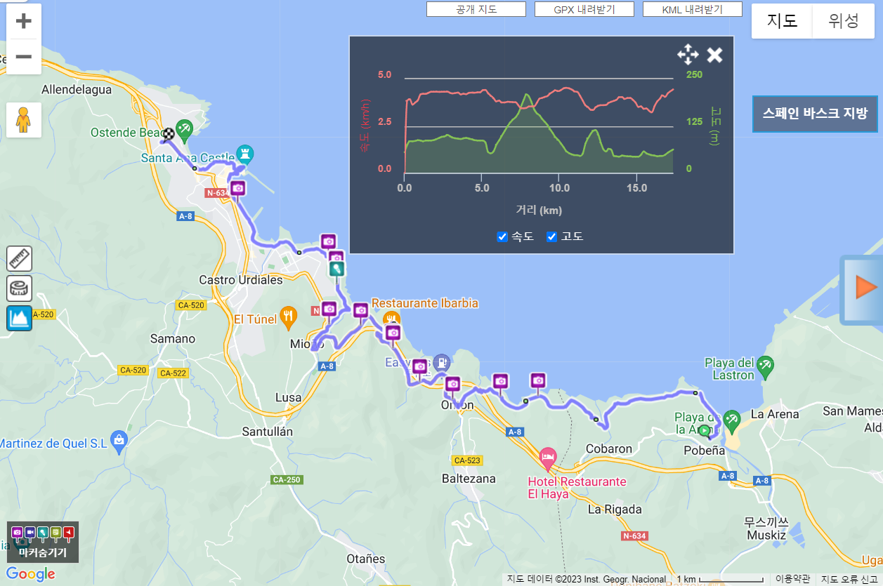Uncheck the 고도 elevation checkbox
Image resolution: width=883 pixels, height=586 pixels.
tap(551, 237)
